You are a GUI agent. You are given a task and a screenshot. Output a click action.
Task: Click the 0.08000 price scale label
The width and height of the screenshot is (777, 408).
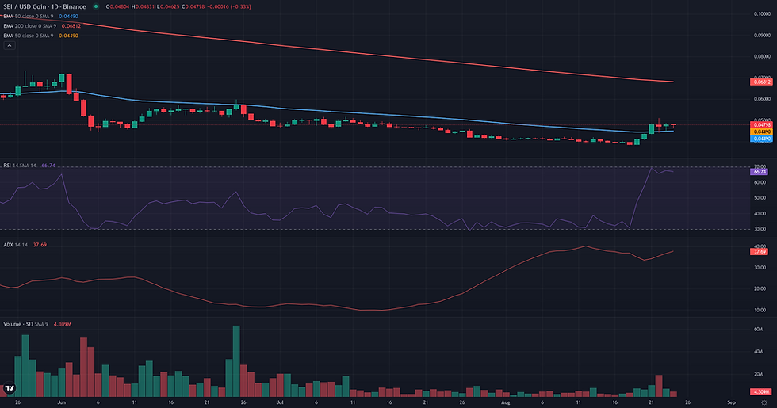762,56
